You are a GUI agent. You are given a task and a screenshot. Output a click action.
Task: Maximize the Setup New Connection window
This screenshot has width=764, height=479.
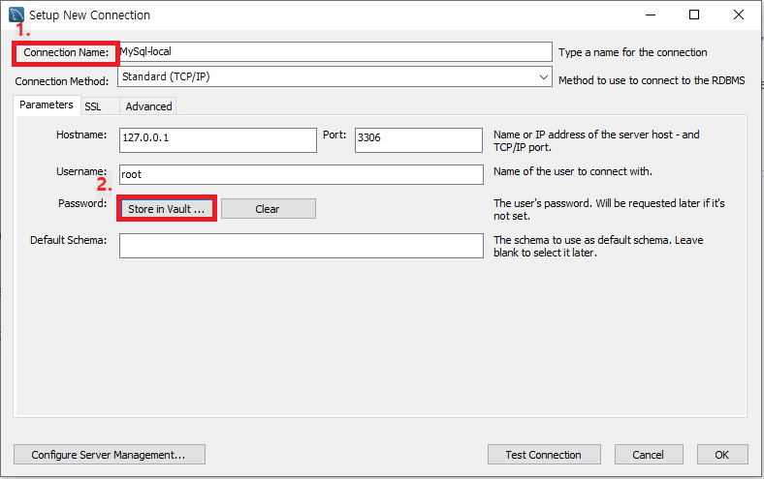coord(694,15)
